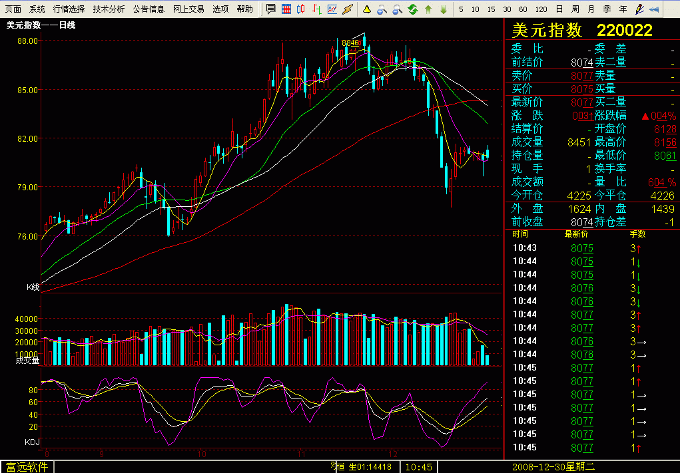This screenshot has width=680, height=473.
Task: Click the 内盘 value 1439
Action: pyautogui.click(x=663, y=209)
